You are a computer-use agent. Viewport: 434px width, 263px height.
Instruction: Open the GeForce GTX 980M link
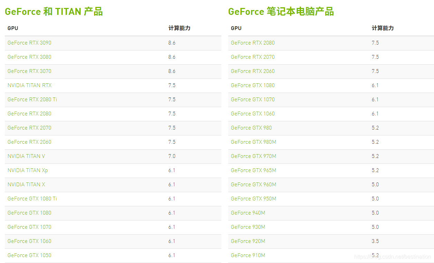[x=253, y=142]
